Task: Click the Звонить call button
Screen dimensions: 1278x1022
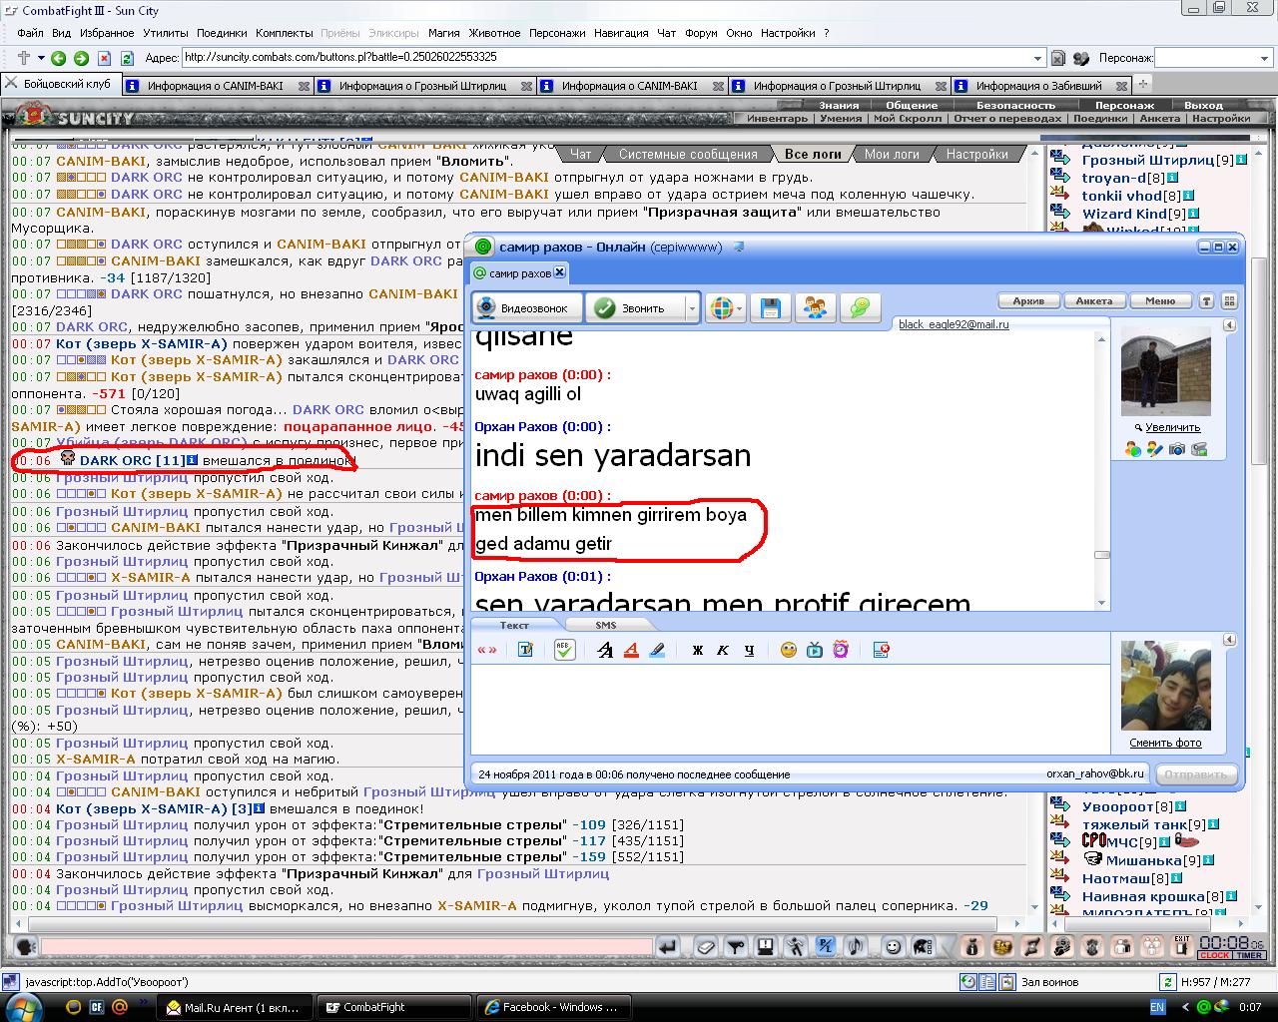Action: (x=636, y=308)
